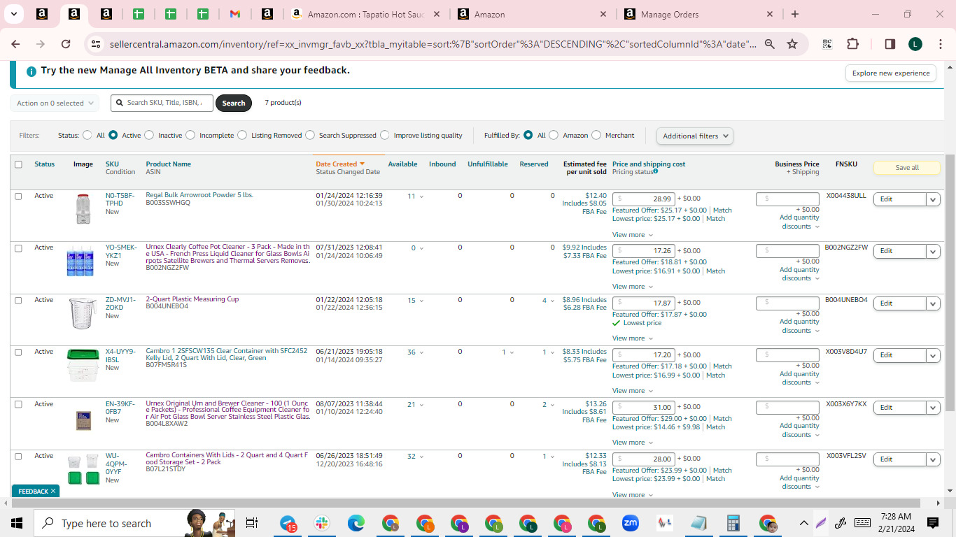The width and height of the screenshot is (956, 537).
Task: Open the Windows notification center icon
Action: tap(933, 523)
